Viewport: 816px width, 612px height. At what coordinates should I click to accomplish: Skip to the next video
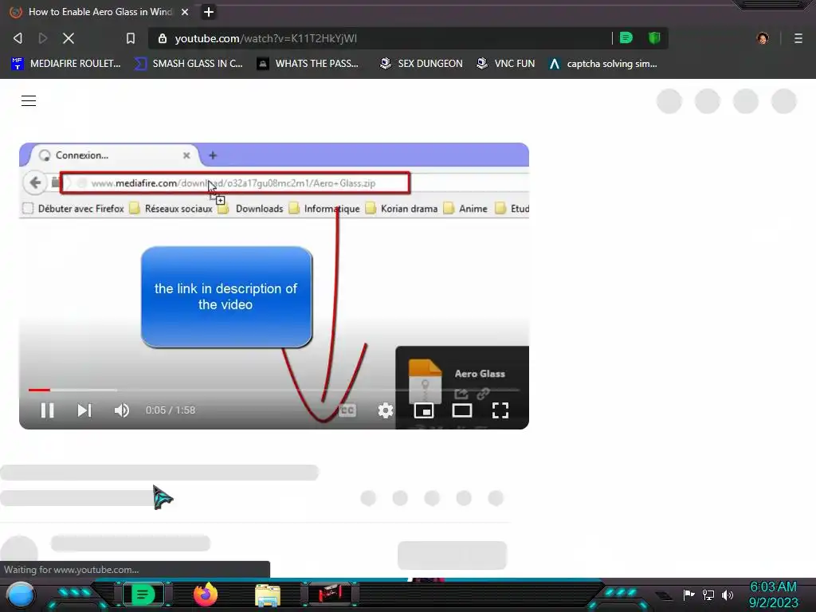[84, 410]
